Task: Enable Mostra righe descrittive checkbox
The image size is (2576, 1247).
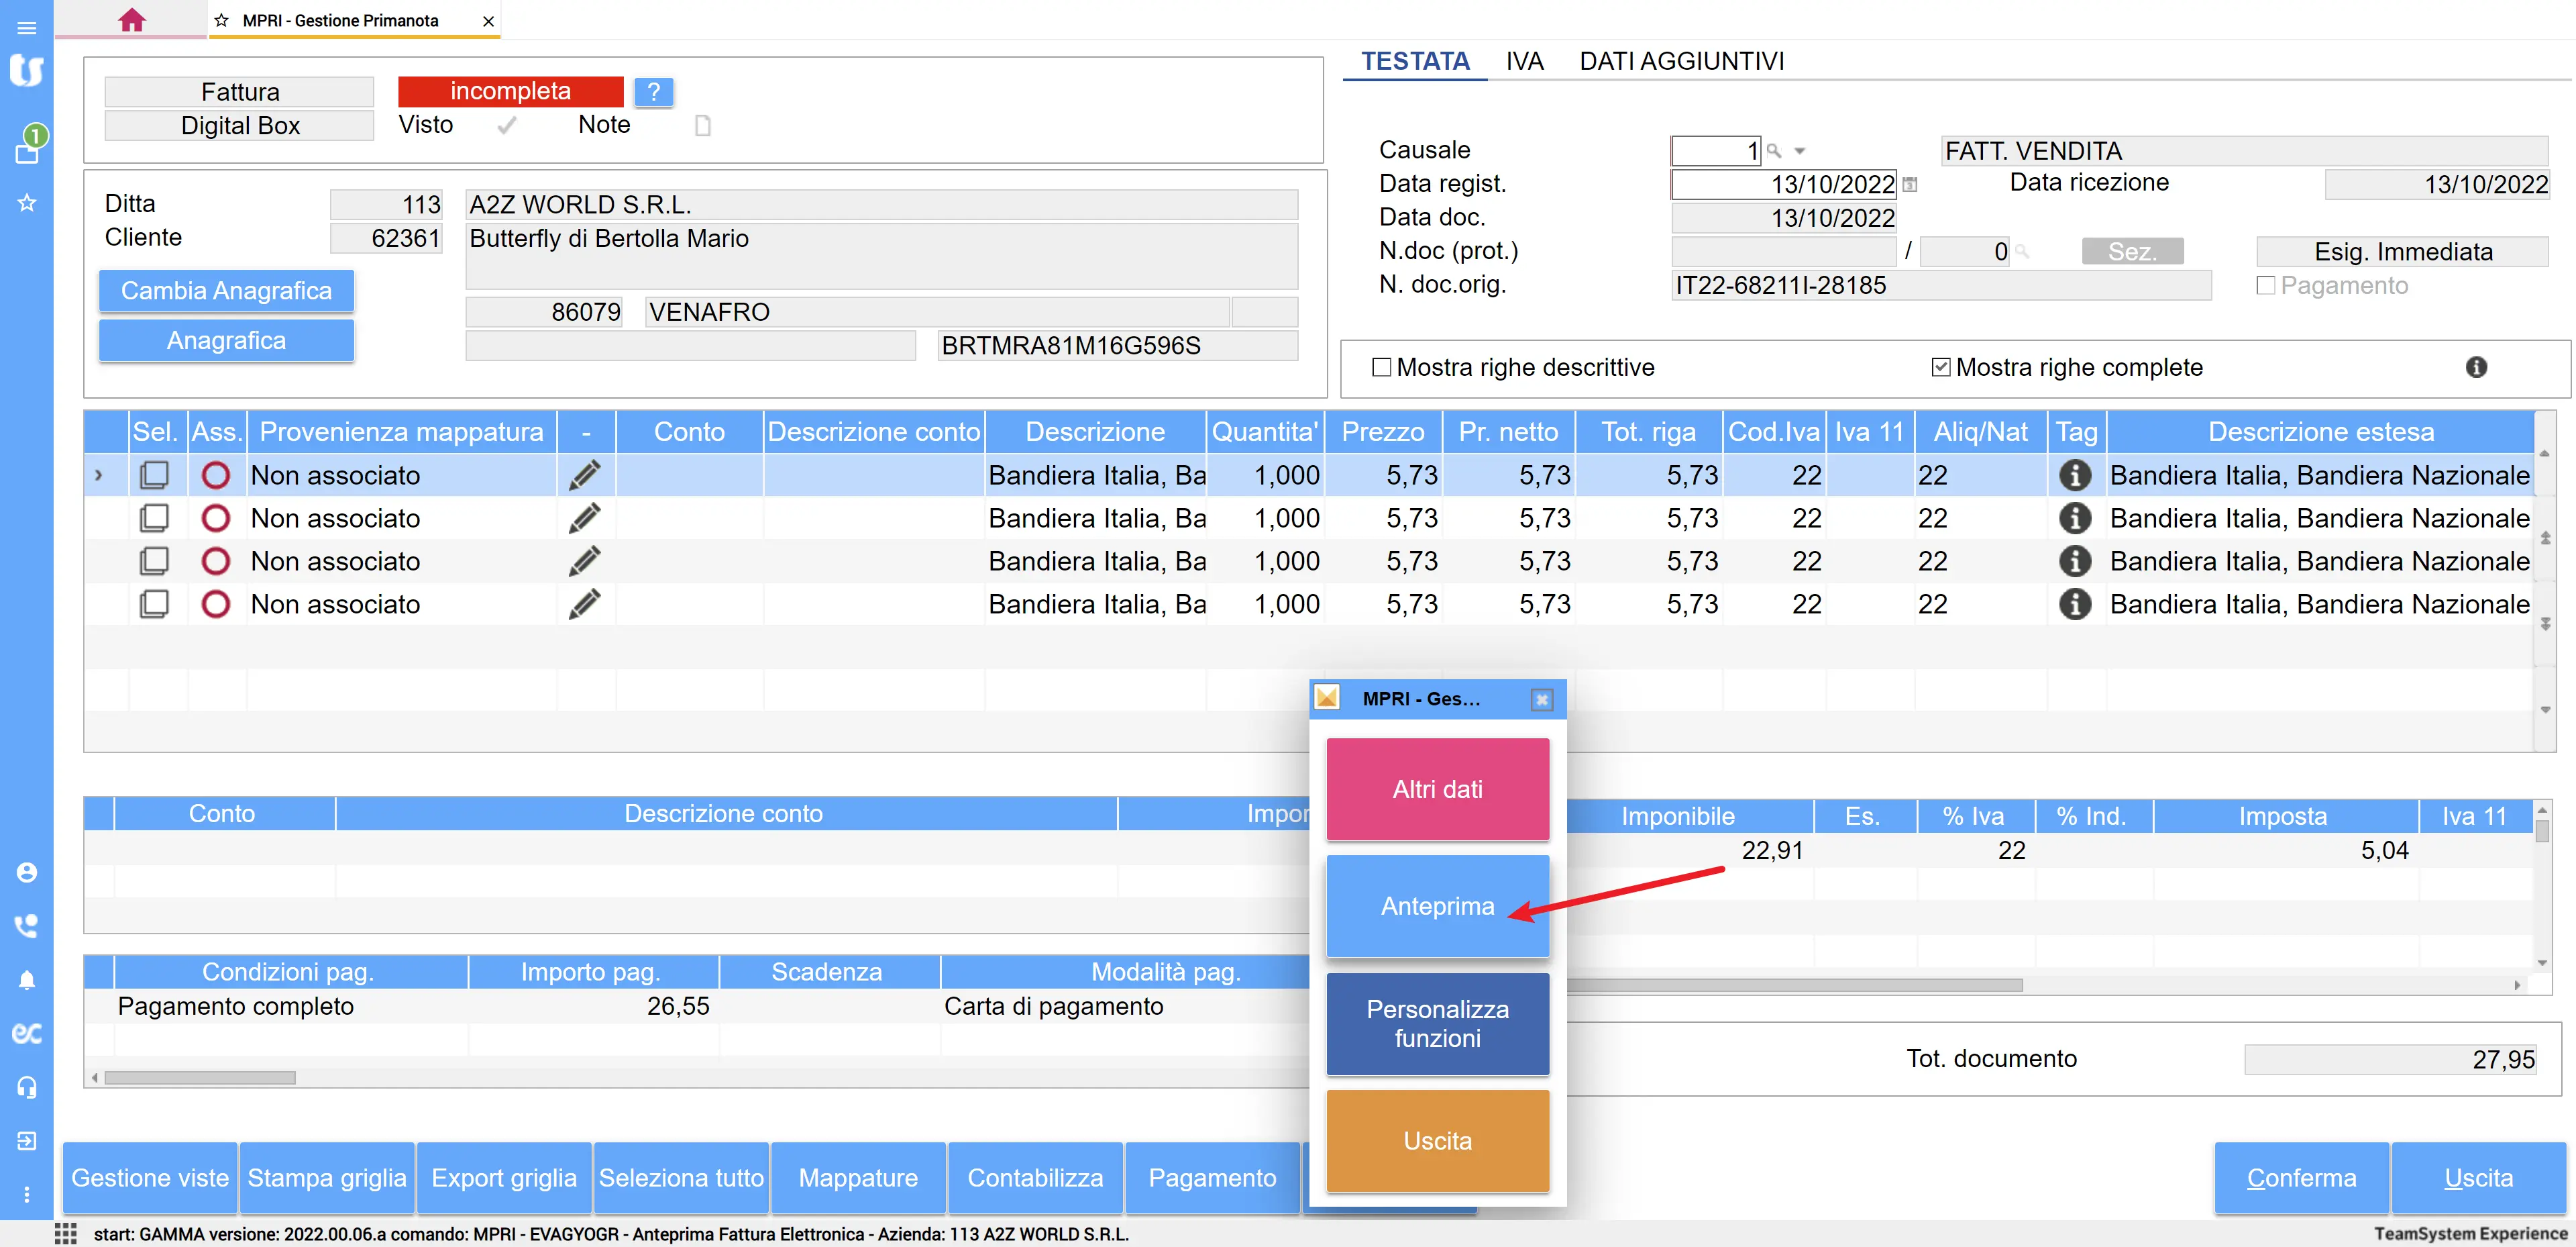Action: [x=1382, y=367]
